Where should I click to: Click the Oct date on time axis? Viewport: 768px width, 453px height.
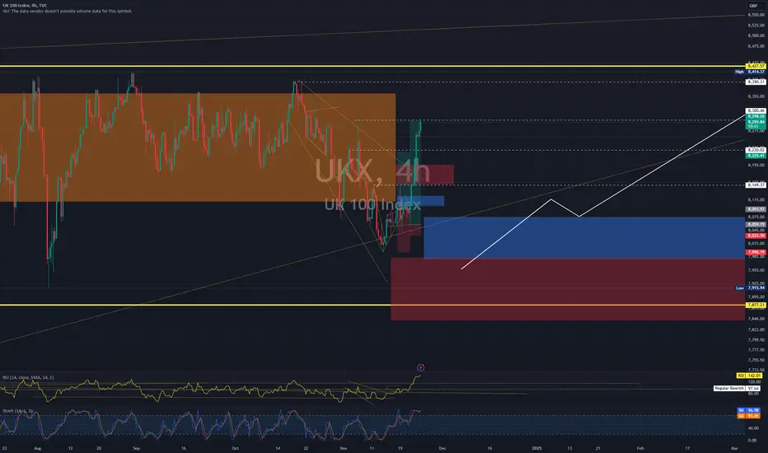(235, 448)
